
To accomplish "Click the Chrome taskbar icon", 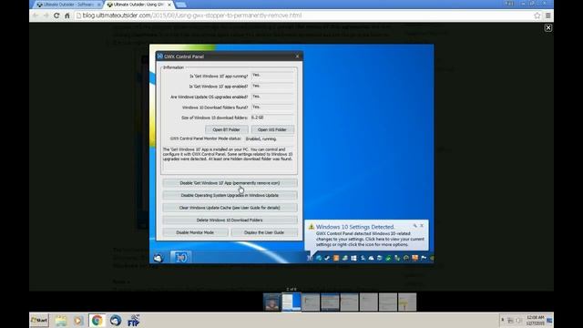I will [x=97, y=321].
